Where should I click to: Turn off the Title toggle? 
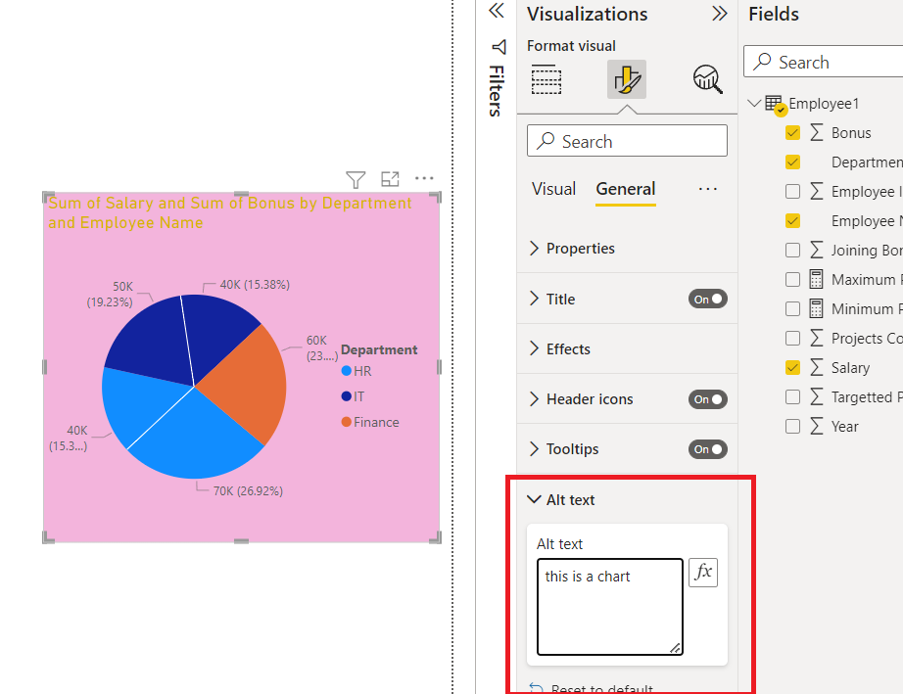[x=708, y=299]
